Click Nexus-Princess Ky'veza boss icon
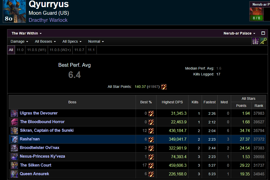The width and height of the screenshot is (270, 180). [14, 157]
